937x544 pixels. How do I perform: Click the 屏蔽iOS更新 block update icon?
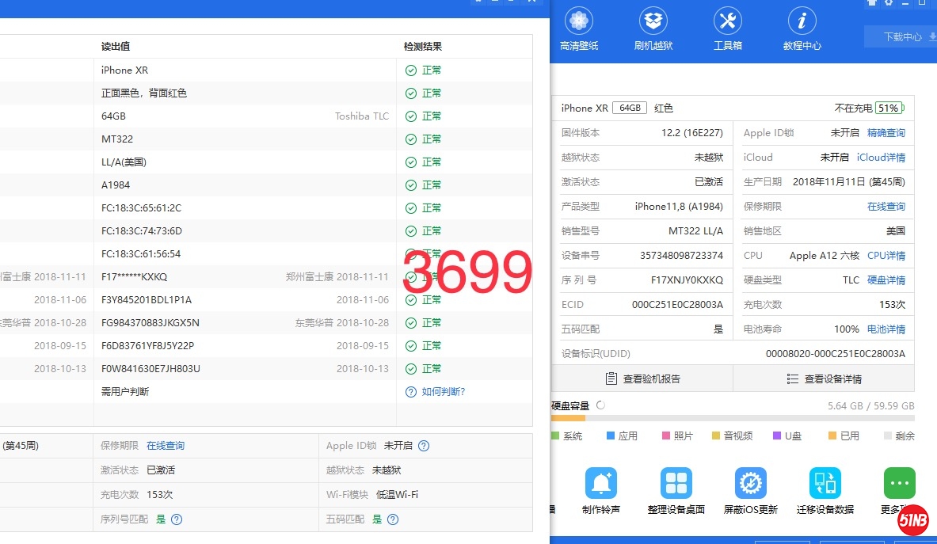750,492
